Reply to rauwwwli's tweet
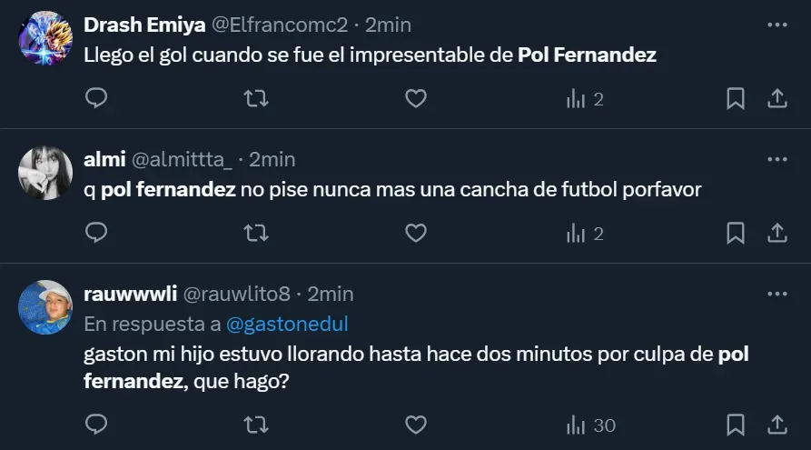Screen dimensions: 811x450 (x=96, y=424)
